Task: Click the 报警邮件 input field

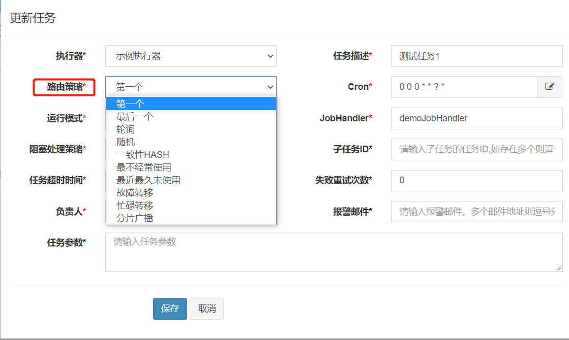Action: pyautogui.click(x=476, y=212)
